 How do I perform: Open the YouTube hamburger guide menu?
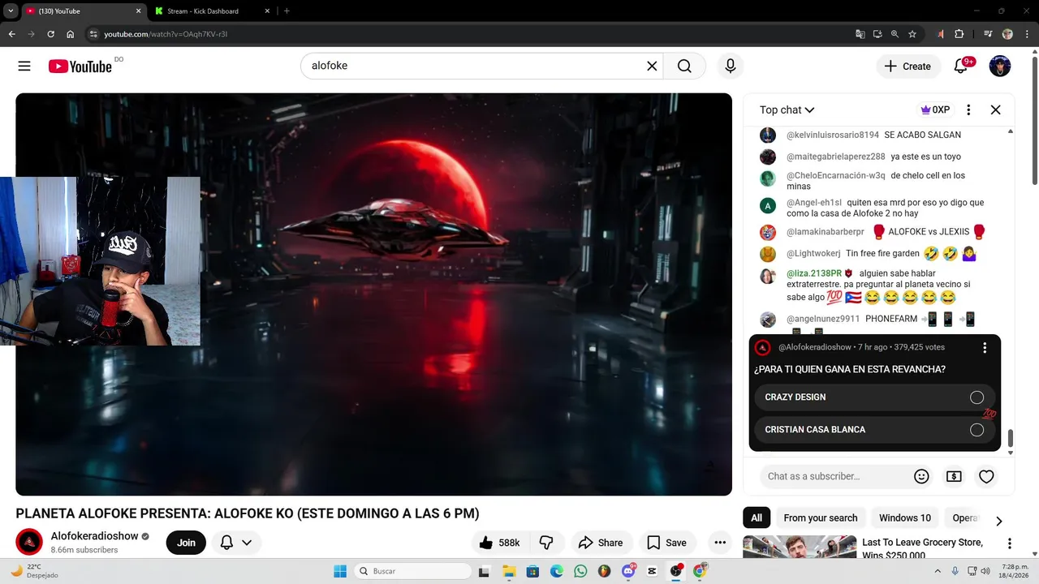tap(24, 67)
